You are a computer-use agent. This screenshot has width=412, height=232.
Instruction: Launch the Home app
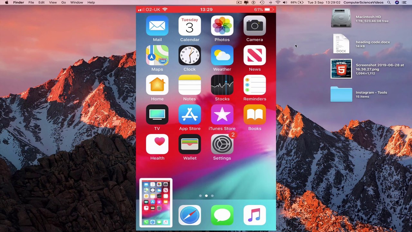coord(157,85)
